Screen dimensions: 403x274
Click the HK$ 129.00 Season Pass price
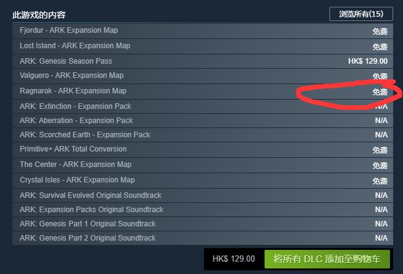(368, 61)
